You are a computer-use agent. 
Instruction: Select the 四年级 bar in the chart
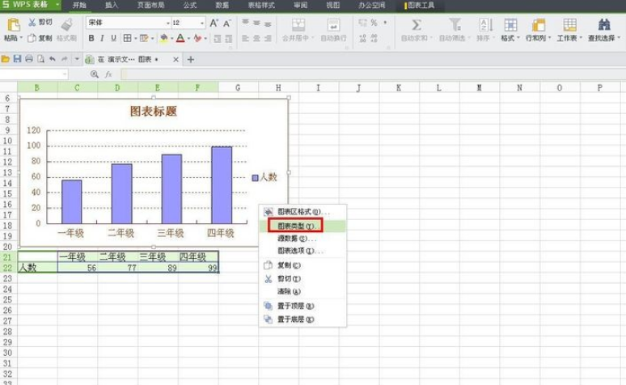pos(222,185)
